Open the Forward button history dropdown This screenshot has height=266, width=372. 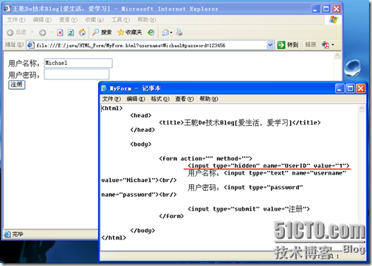[52, 32]
